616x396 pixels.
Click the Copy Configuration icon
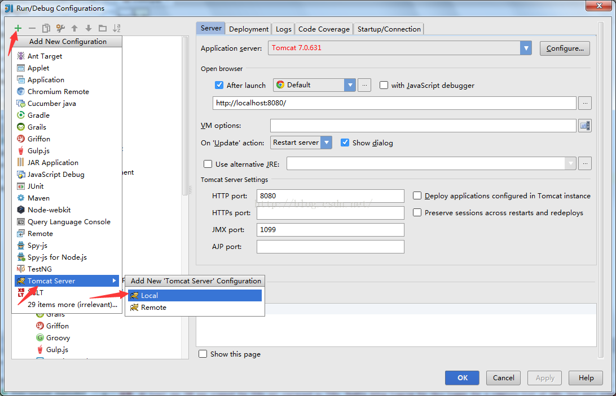[x=46, y=28]
